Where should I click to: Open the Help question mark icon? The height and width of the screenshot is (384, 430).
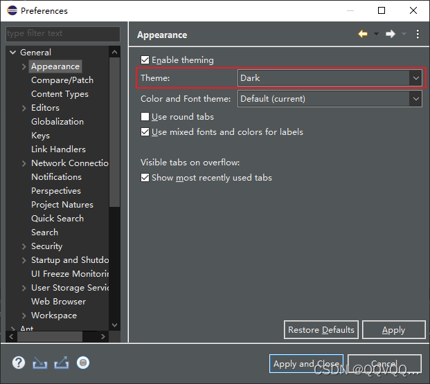[x=19, y=363]
